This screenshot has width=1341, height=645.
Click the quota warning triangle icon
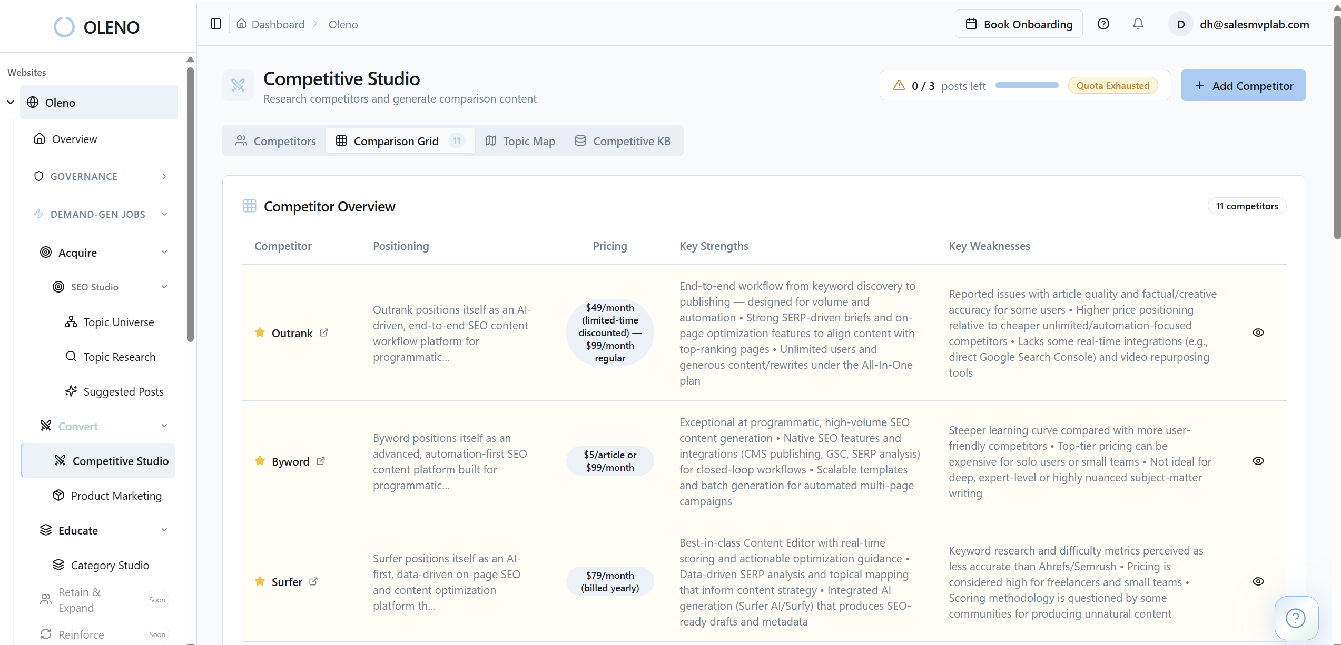[899, 85]
